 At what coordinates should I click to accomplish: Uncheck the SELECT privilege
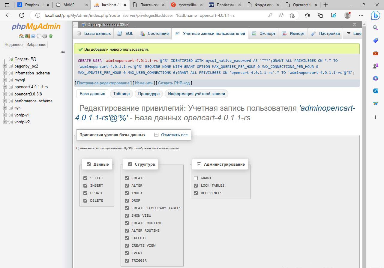[85, 178]
